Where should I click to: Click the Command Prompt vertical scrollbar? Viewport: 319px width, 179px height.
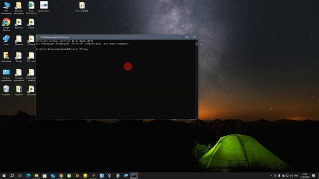[196, 79]
